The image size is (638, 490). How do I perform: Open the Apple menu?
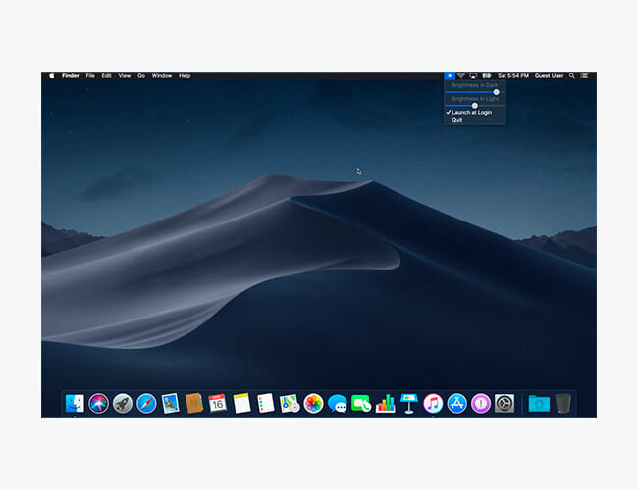point(52,76)
